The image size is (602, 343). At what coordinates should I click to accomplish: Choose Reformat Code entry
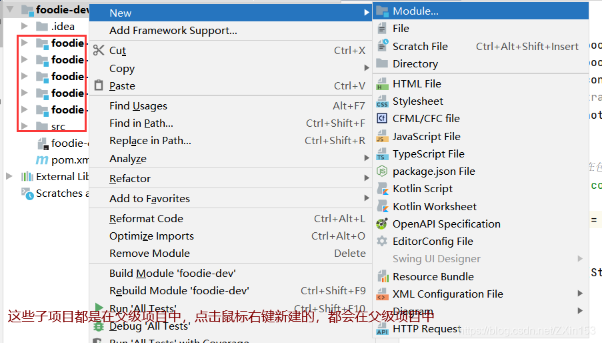(x=231, y=219)
